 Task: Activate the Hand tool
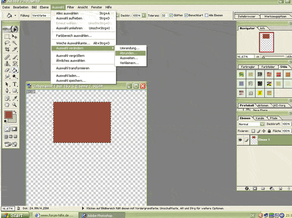click(x=7, y=105)
